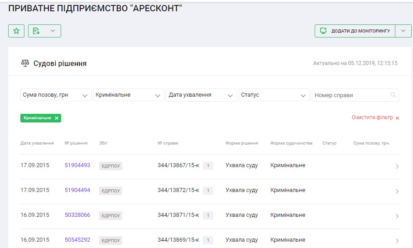Expand the export button dropdown arrow
The height and width of the screenshot is (248, 413).
coord(53,31)
